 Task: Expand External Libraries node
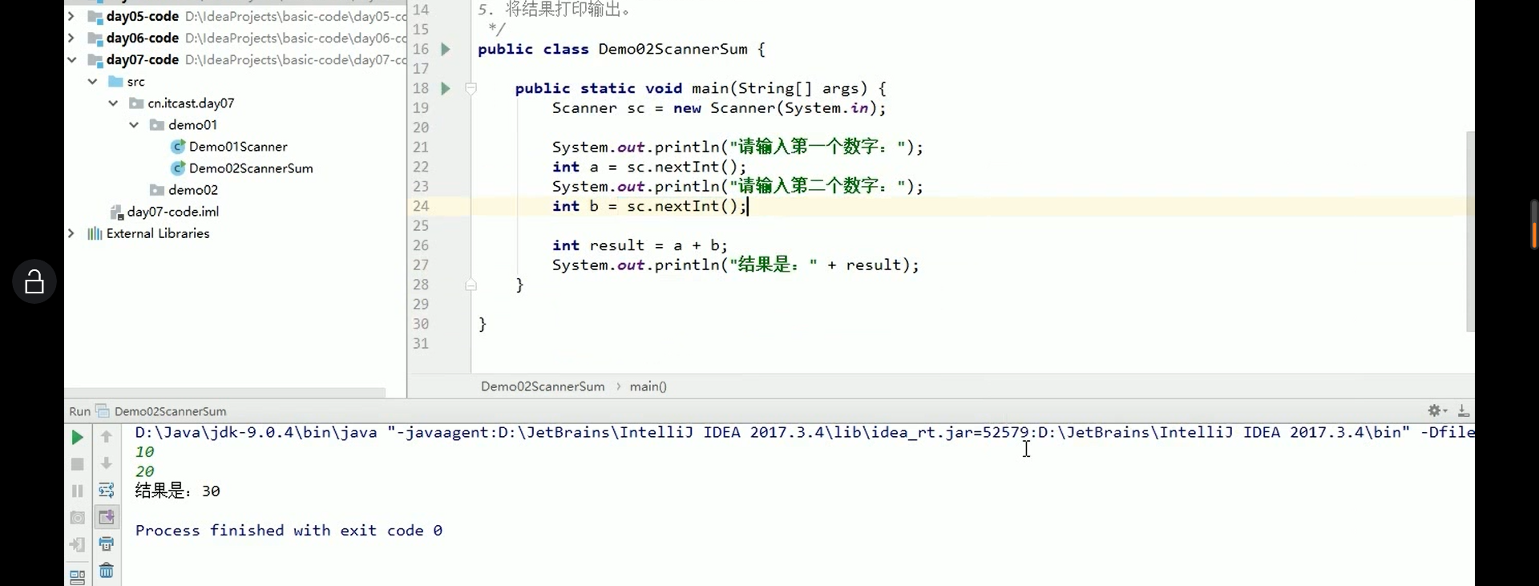click(71, 233)
